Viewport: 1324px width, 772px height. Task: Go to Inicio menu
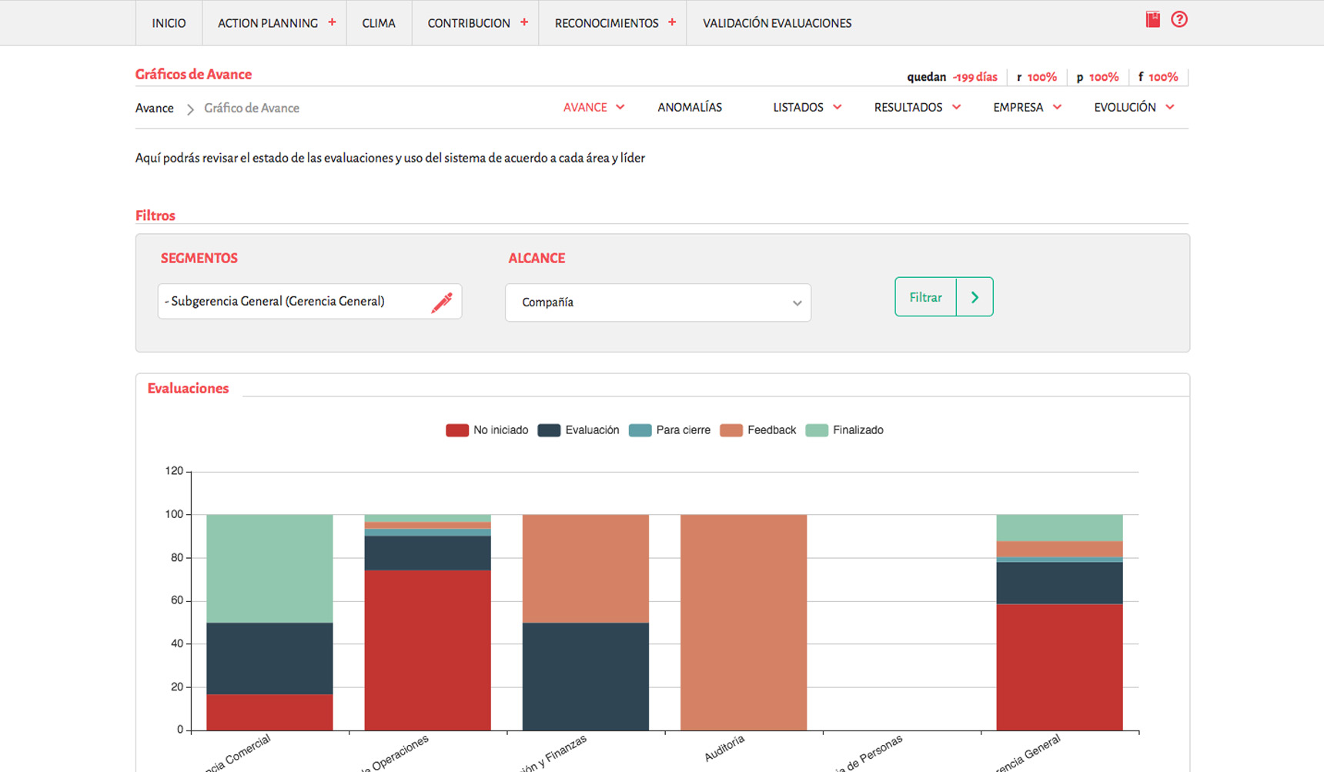coord(169,23)
